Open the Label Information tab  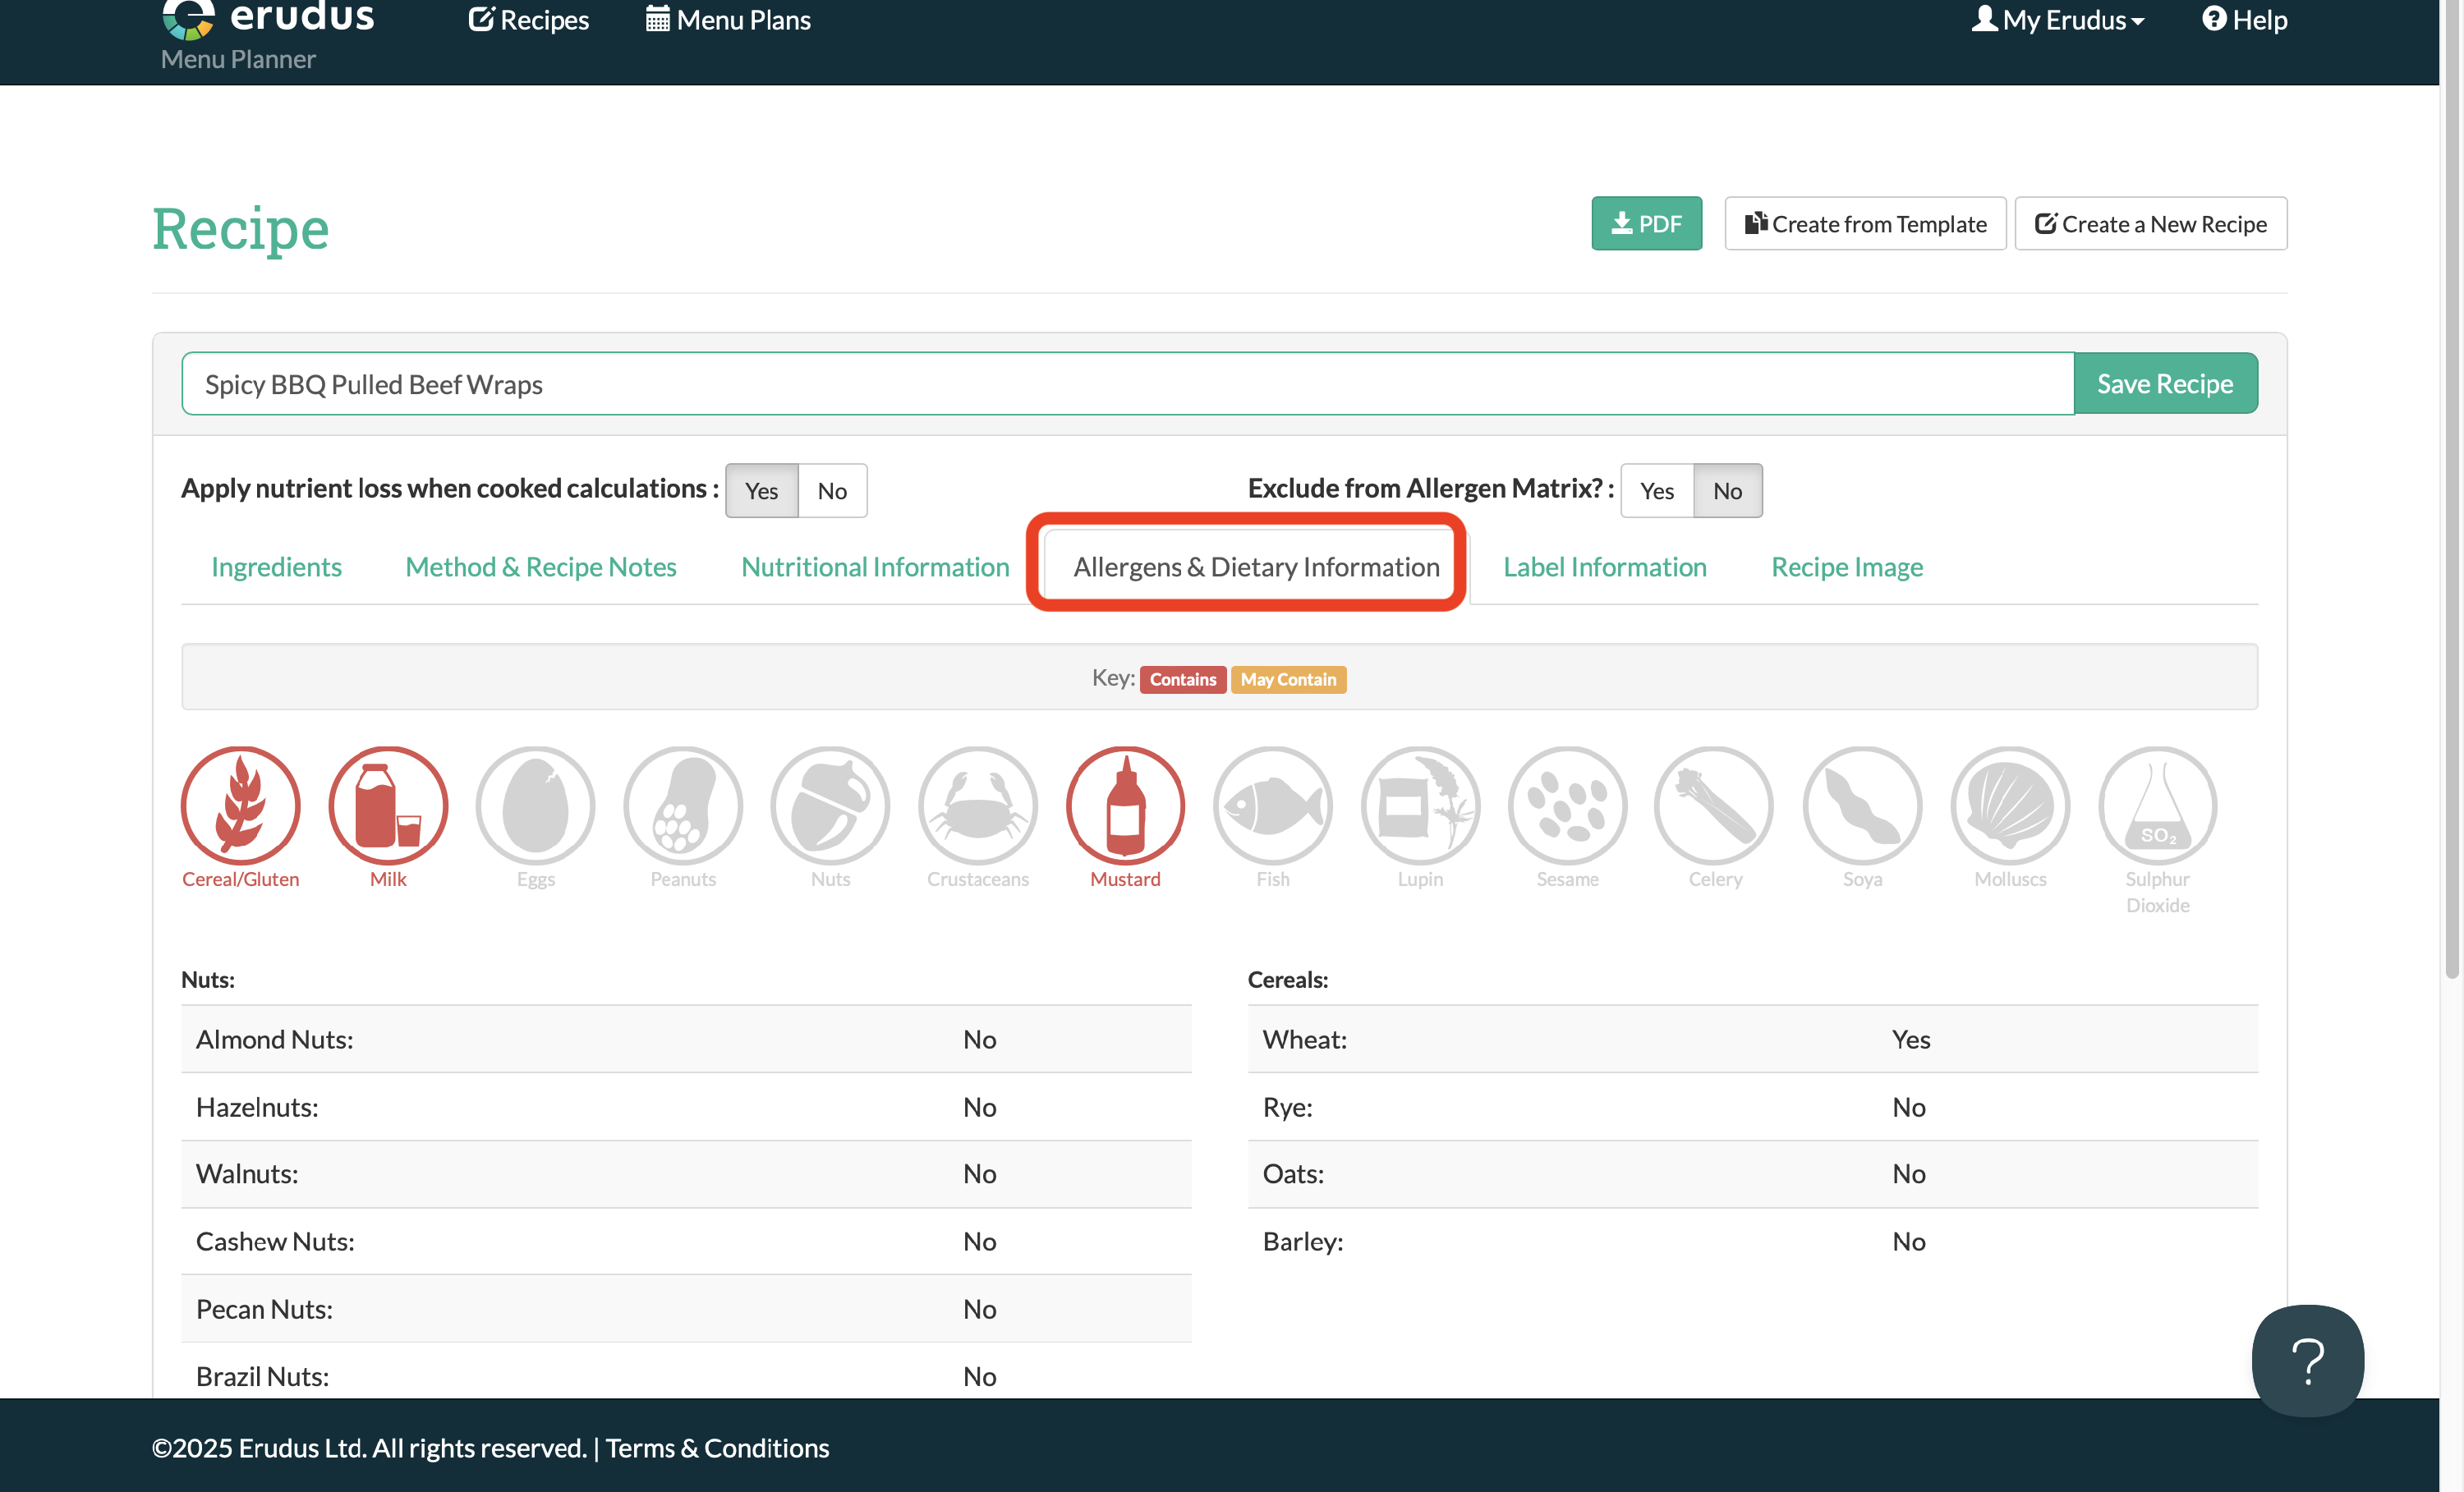[1604, 567]
